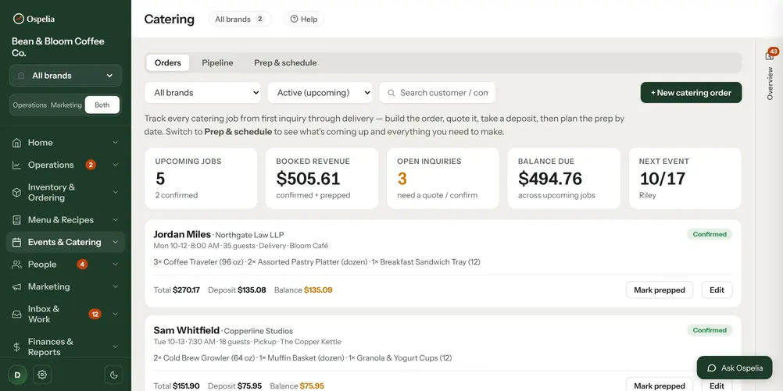Expand the Finances & Reports chevron
Viewport: 783px width, 391px height.
click(x=116, y=347)
